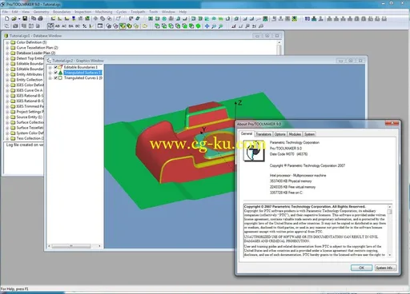Viewport: 410px width, 294px height.
Task: Click the Save floppy disk icon
Action: click(25, 18)
